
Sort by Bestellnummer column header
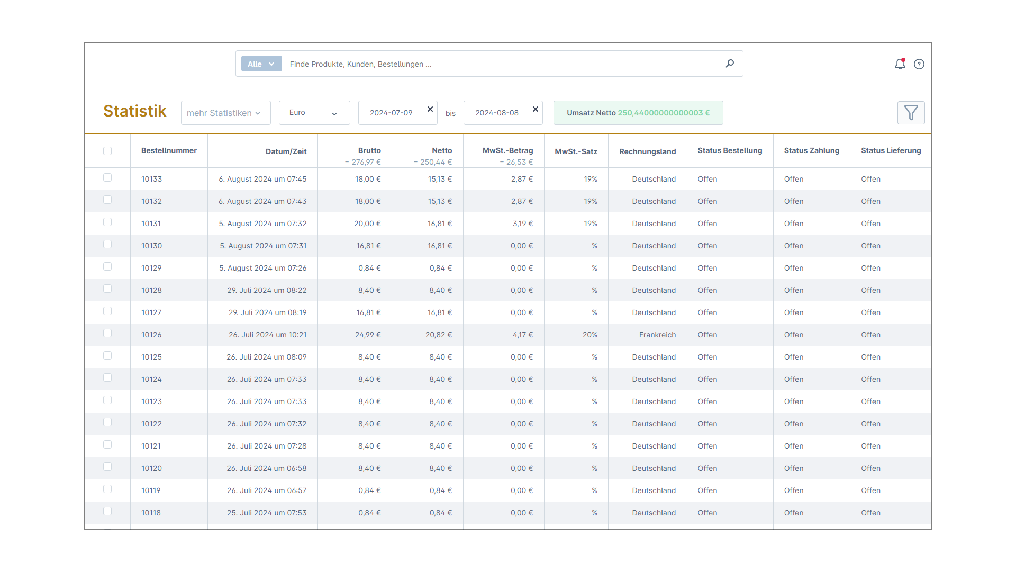[169, 150]
